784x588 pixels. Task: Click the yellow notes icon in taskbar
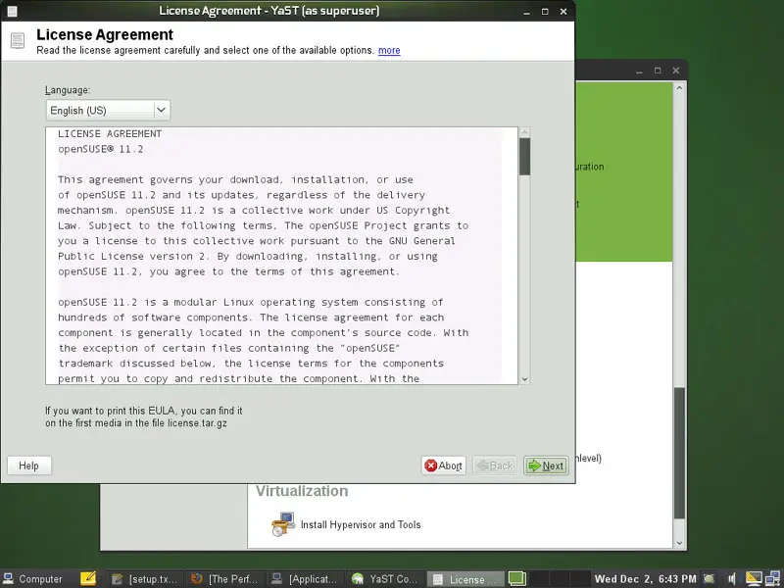(x=88, y=578)
